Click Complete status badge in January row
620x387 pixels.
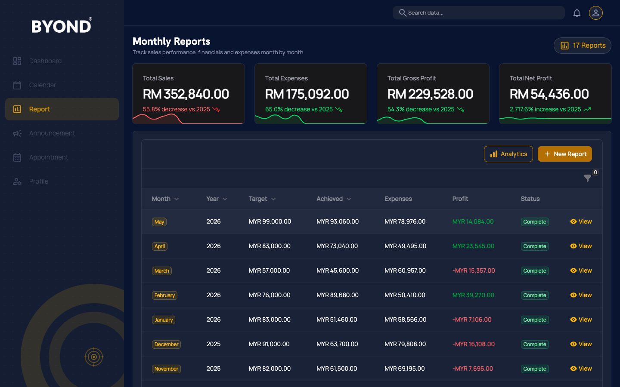tap(535, 320)
